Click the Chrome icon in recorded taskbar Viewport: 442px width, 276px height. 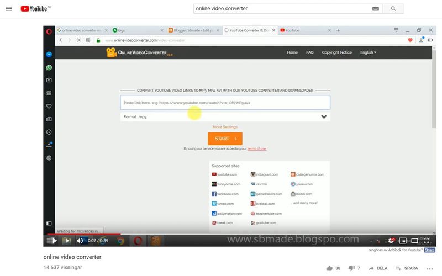pyautogui.click(x=120, y=241)
